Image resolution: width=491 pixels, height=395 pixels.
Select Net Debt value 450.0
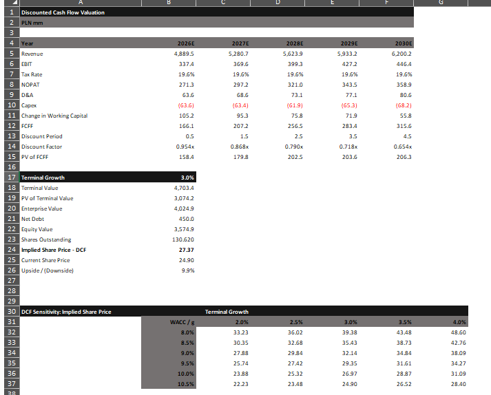tap(187, 219)
